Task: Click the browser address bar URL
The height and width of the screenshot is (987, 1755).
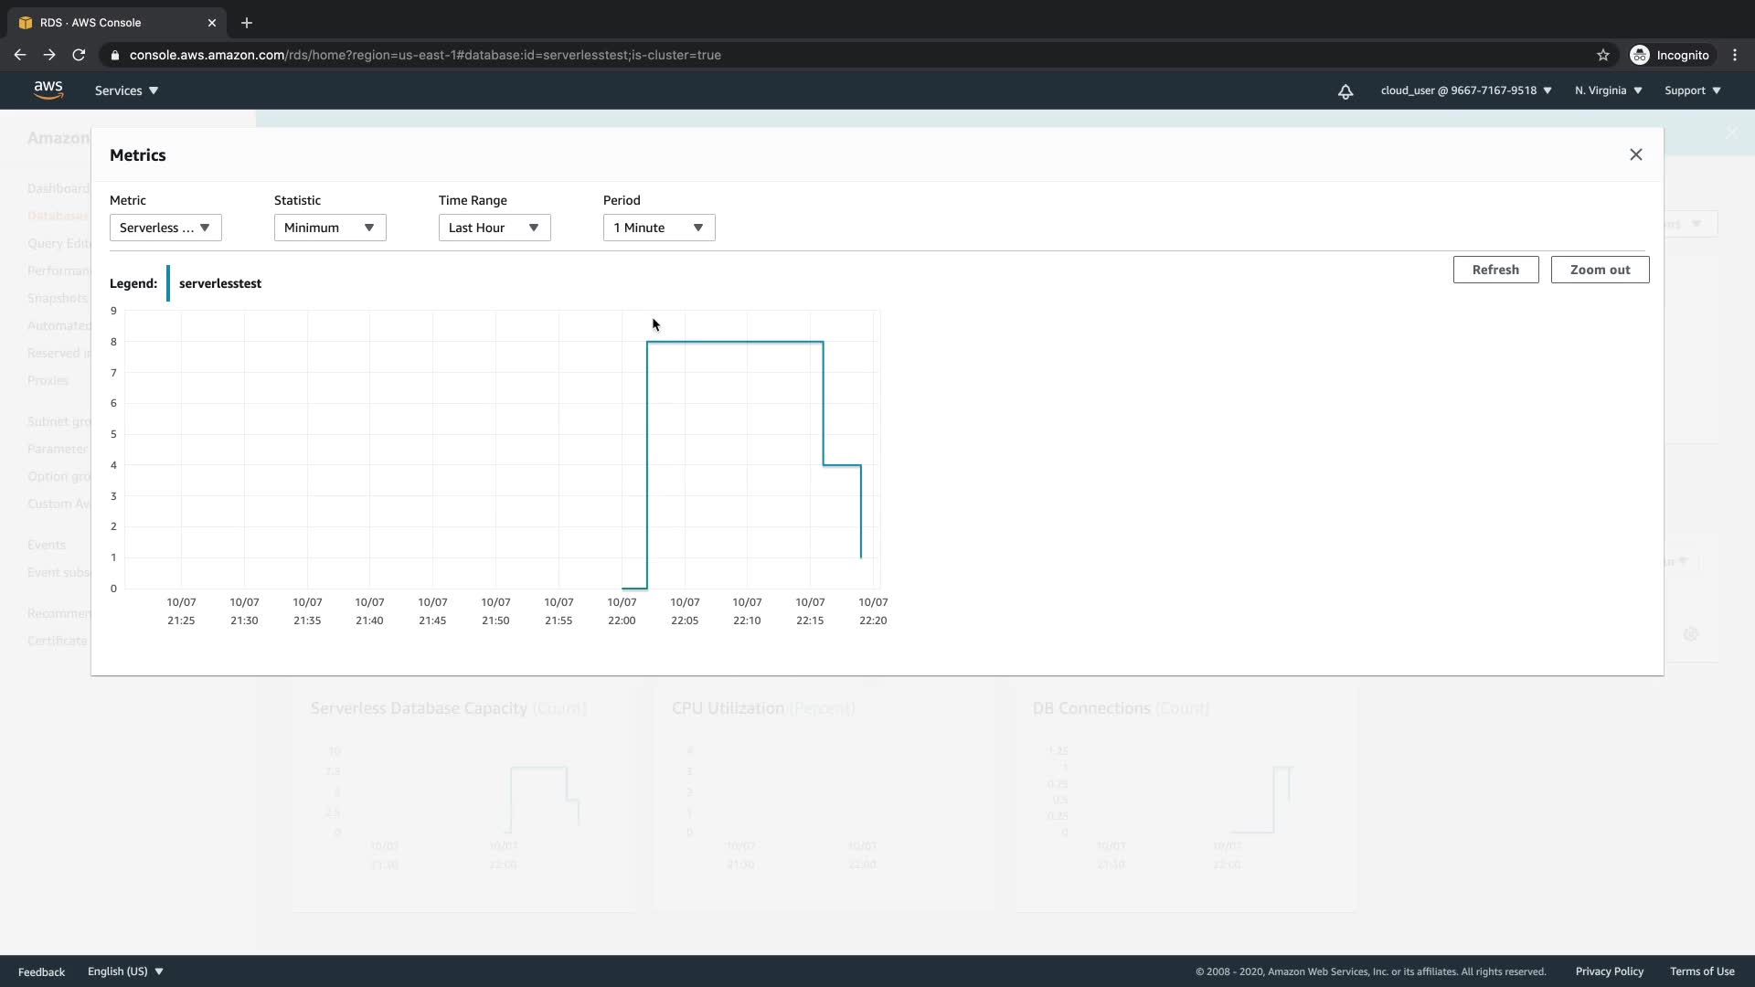Action: coord(425,55)
